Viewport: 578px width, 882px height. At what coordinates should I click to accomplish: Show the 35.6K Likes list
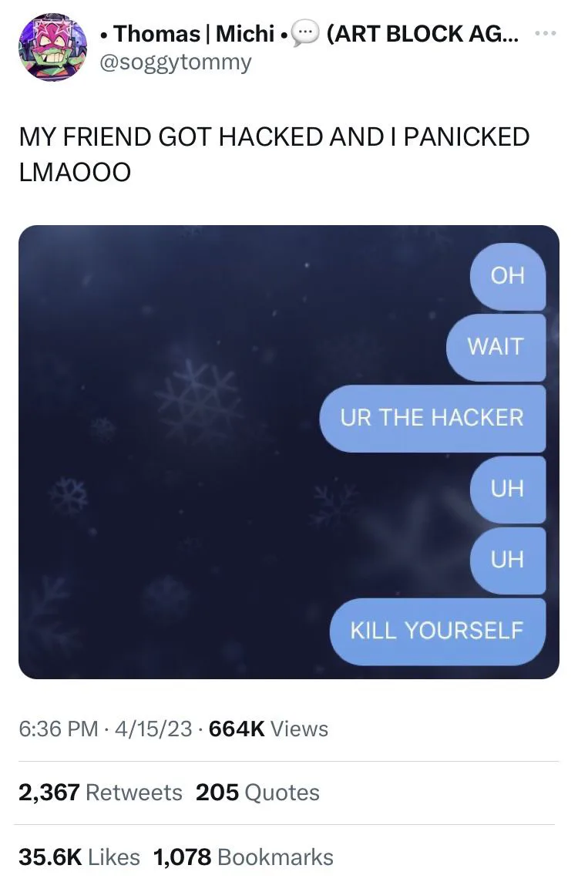pos(79,857)
